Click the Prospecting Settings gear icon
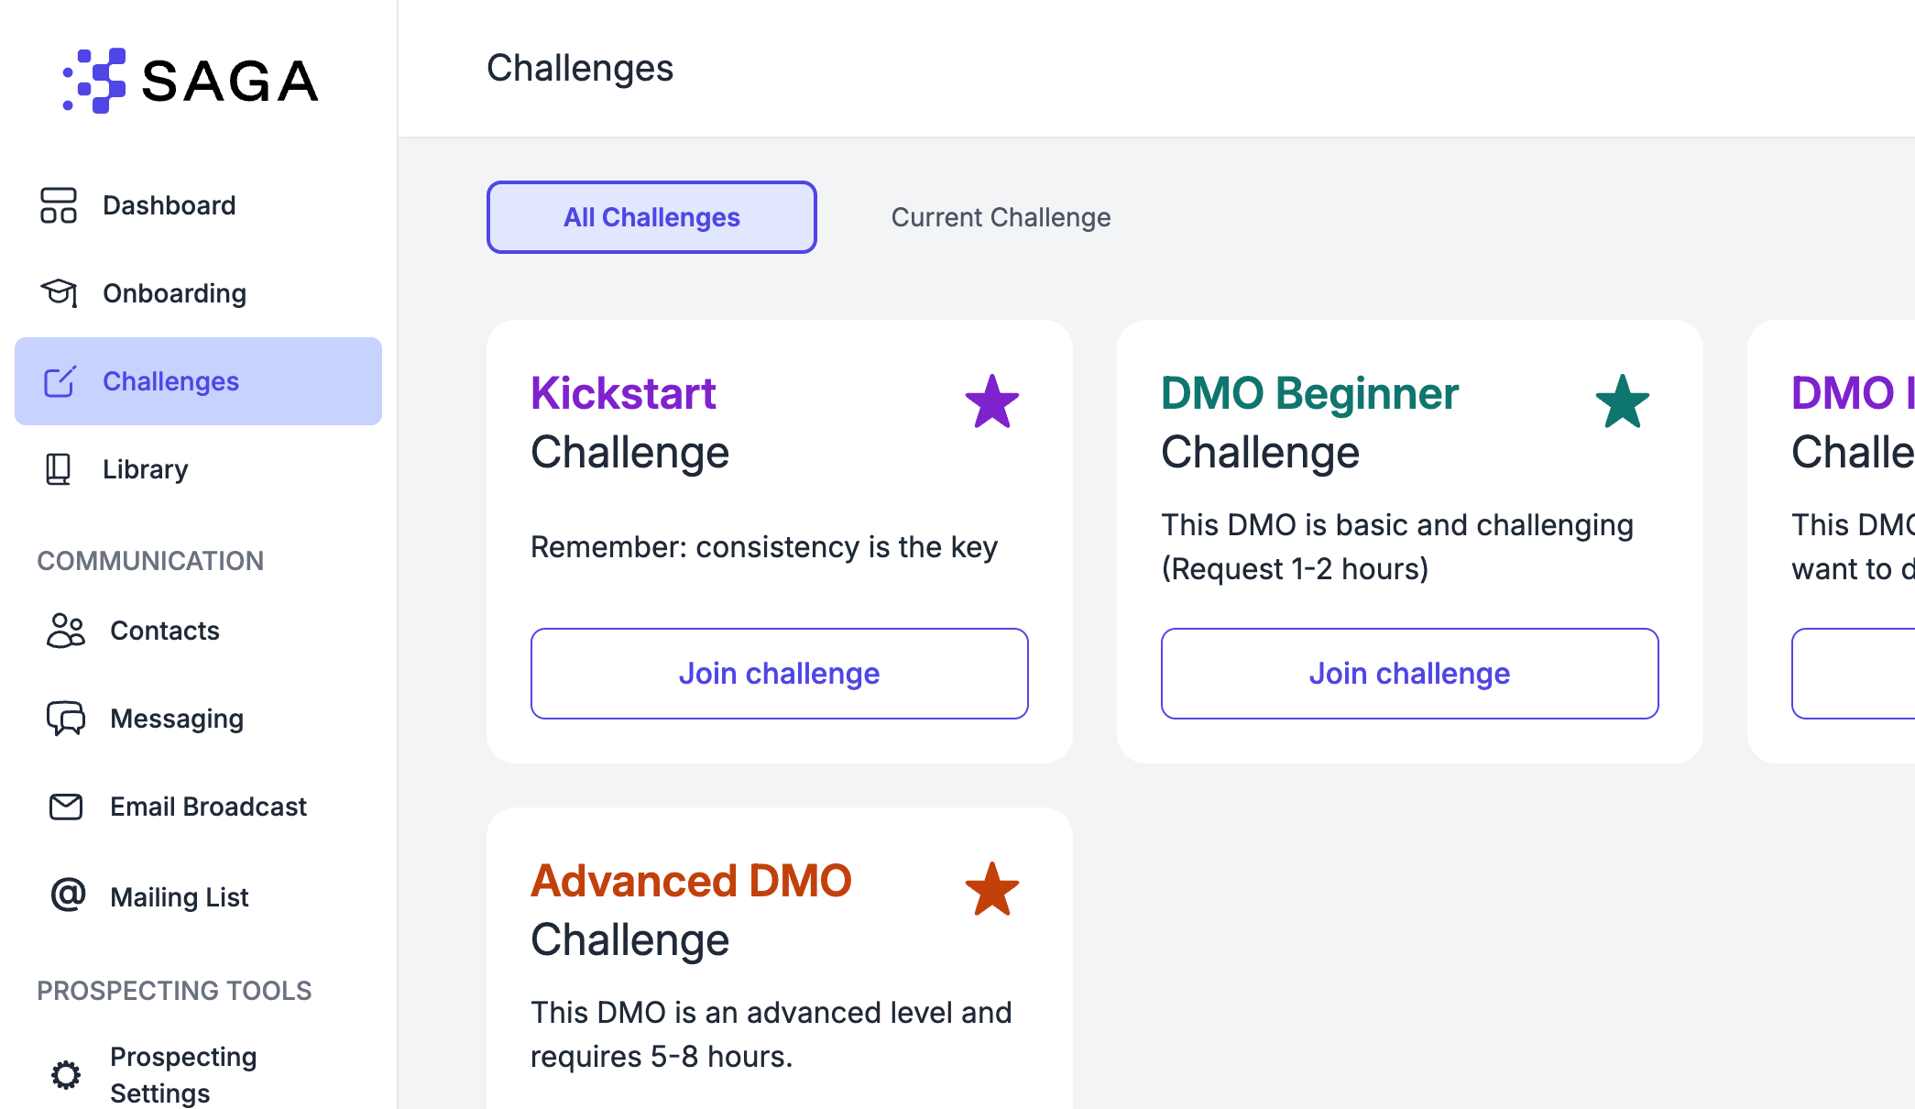This screenshot has width=1915, height=1109. click(66, 1074)
